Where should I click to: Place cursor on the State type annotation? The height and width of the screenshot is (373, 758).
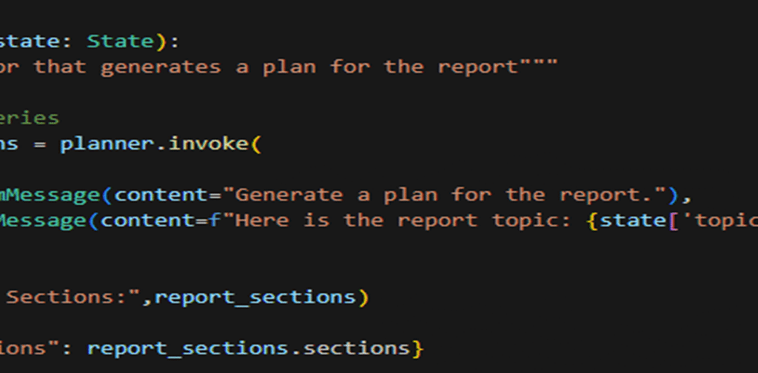(x=121, y=41)
